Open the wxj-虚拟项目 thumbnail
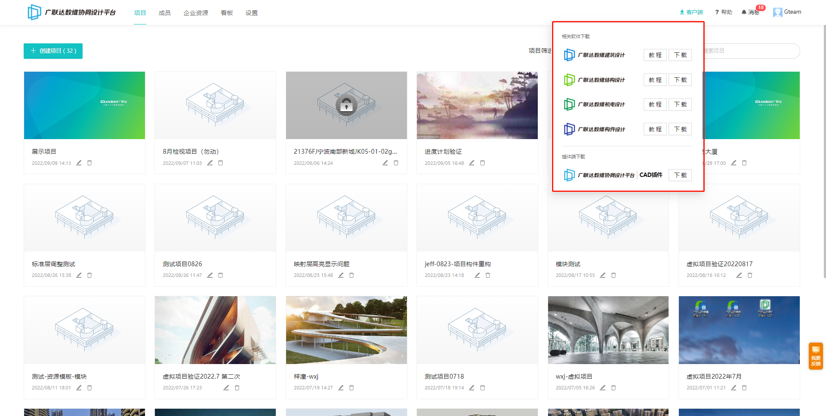826x416 pixels. point(608,330)
